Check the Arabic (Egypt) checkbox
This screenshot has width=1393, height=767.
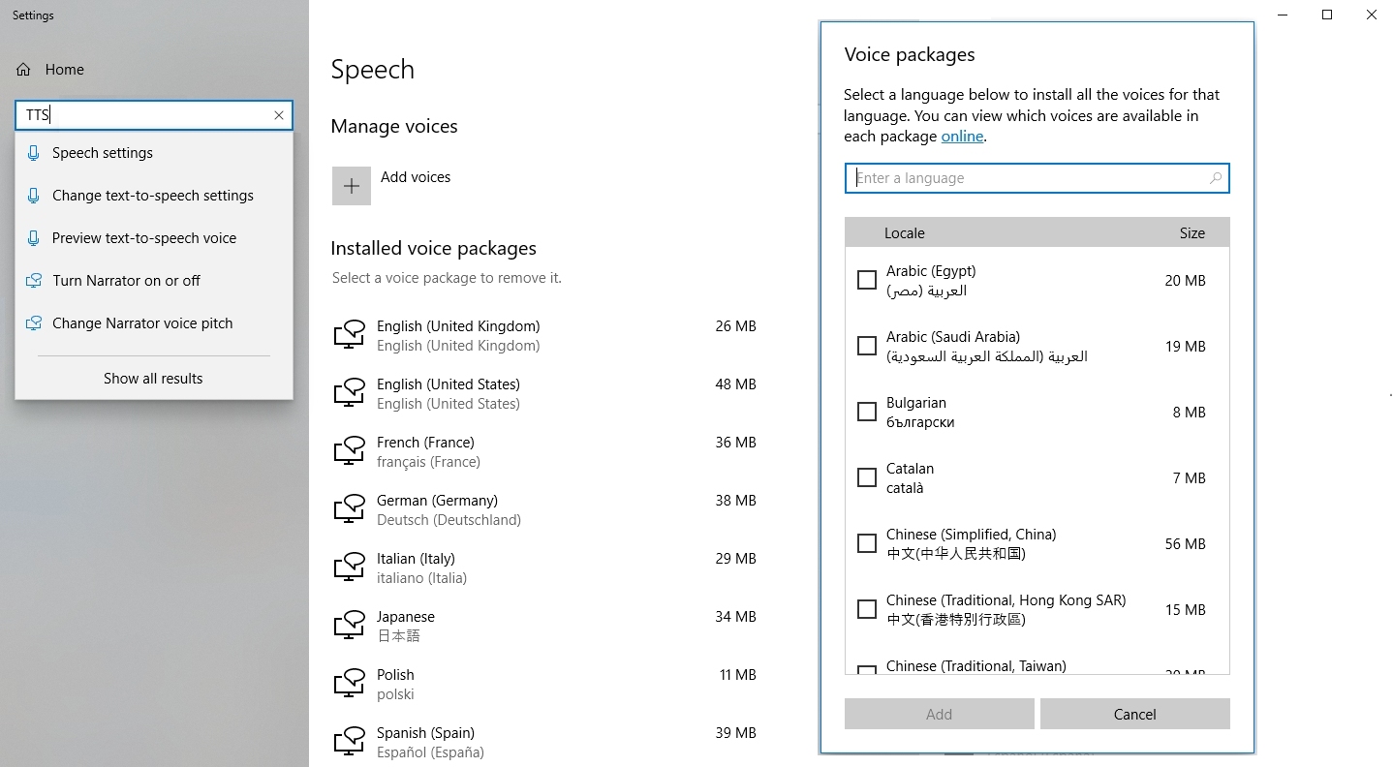[867, 280]
